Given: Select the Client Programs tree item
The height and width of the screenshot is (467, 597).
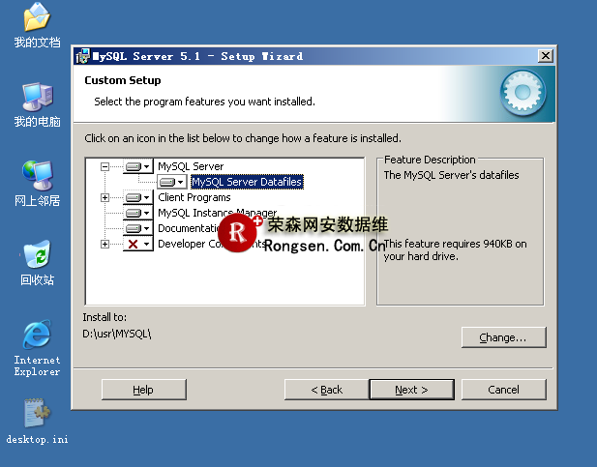Looking at the screenshot, I should pyautogui.click(x=194, y=197).
